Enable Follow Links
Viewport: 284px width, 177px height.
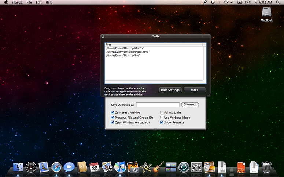(x=162, y=112)
